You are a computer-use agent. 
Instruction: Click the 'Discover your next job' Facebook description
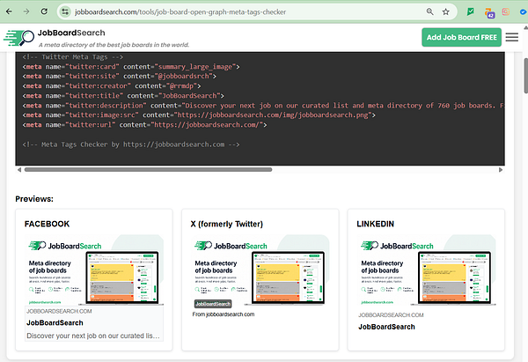(93, 336)
